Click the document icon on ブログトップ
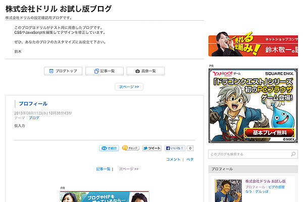 click(51, 71)
